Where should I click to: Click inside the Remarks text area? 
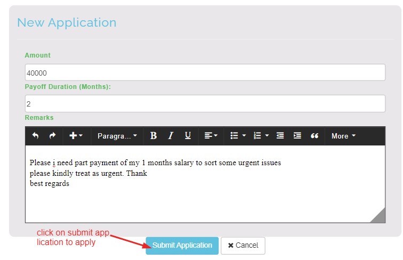click(205, 184)
